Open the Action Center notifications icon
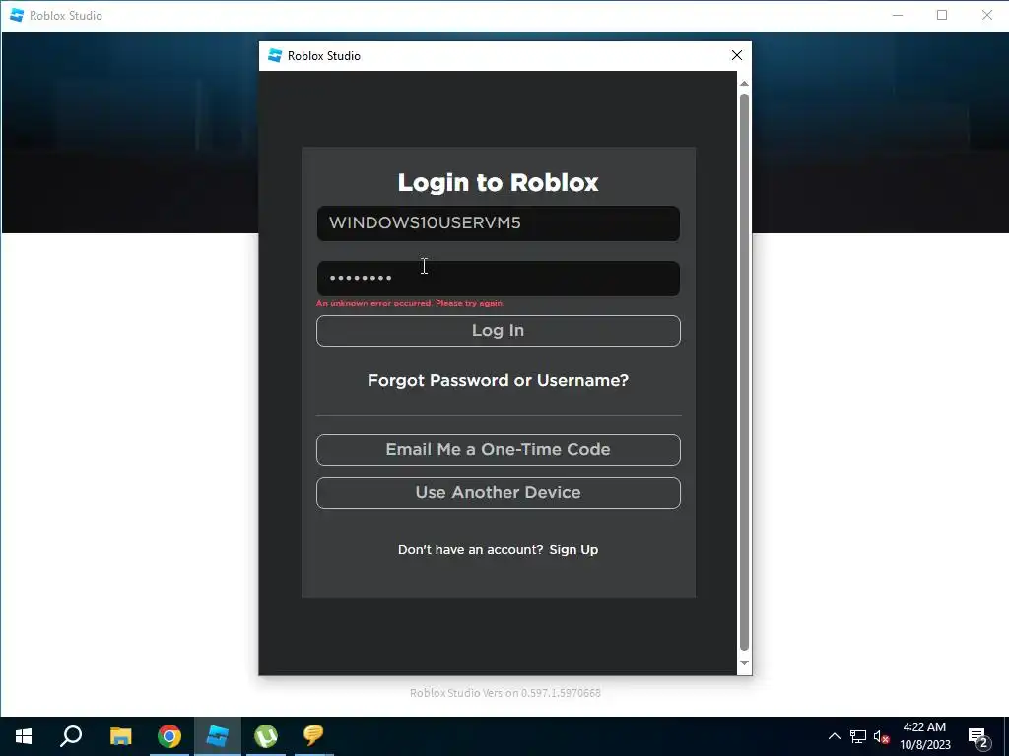 [978, 737]
